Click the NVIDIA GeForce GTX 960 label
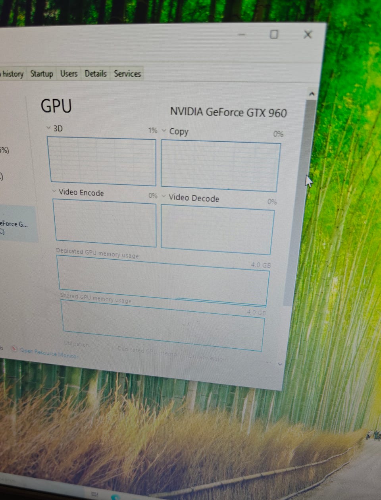This screenshot has width=381, height=500. (x=228, y=112)
